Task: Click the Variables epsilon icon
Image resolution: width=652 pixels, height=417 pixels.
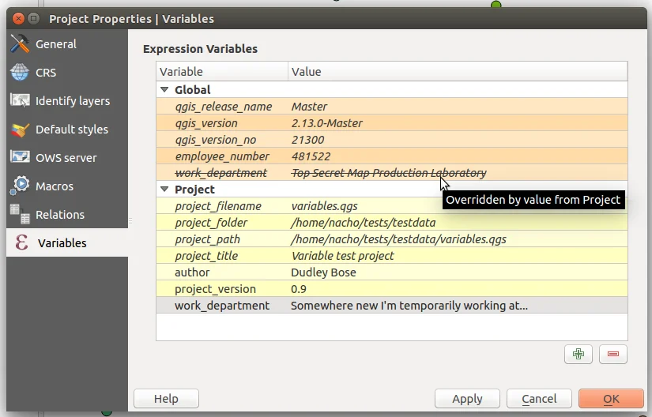Action: (x=21, y=242)
